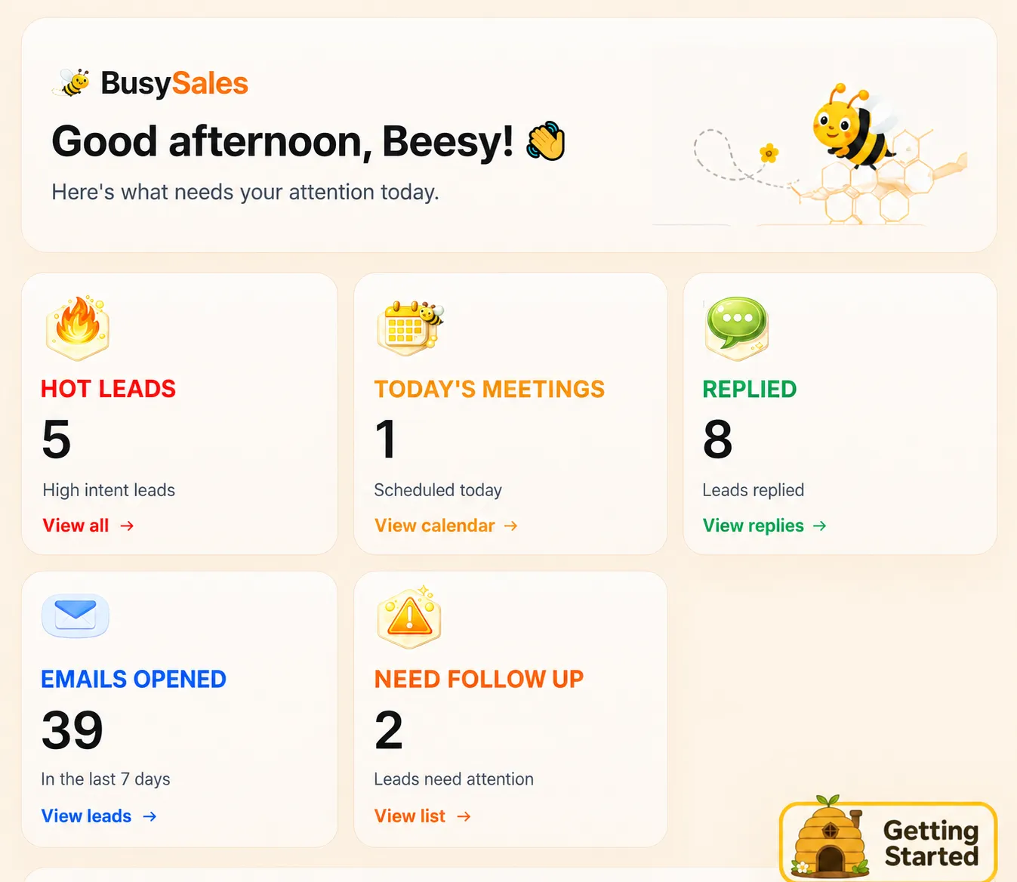1017x882 pixels.
Task: Click the Replied green chat bubble icon
Action: pyautogui.click(x=737, y=328)
